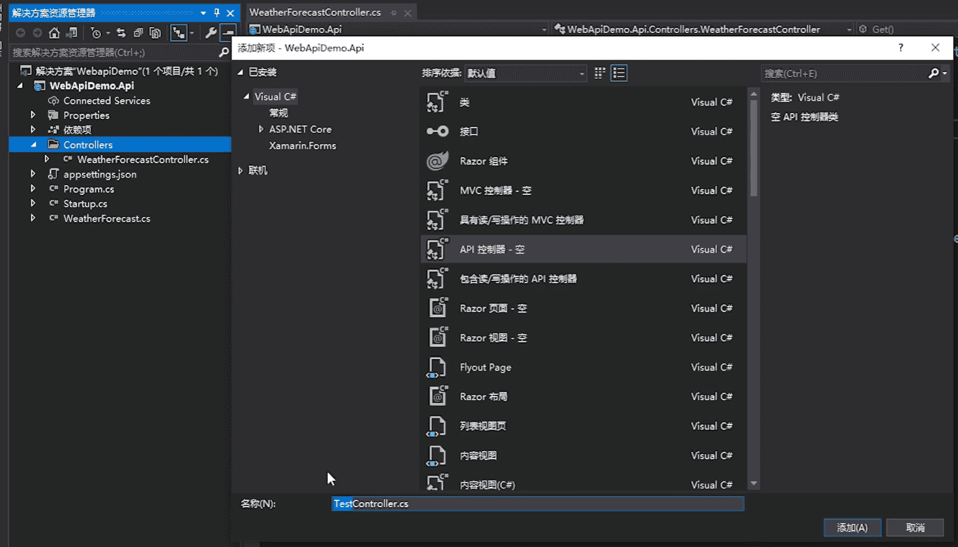
Task: Click the pending changes filter clock icon
Action: pyautogui.click(x=97, y=32)
